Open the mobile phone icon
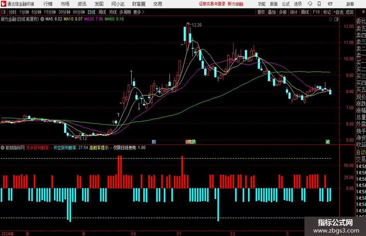 tap(319, 4)
